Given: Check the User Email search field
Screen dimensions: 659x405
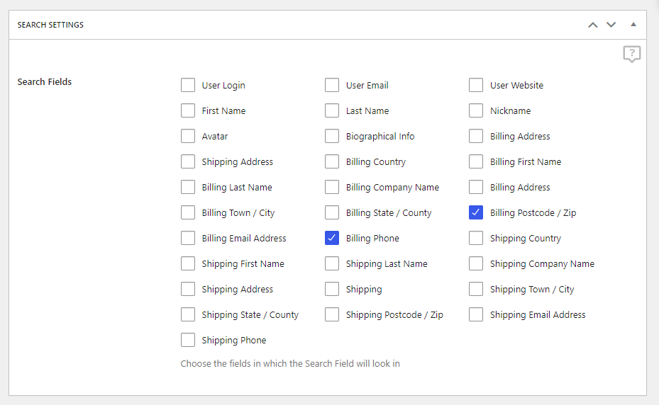Looking at the screenshot, I should [x=332, y=86].
